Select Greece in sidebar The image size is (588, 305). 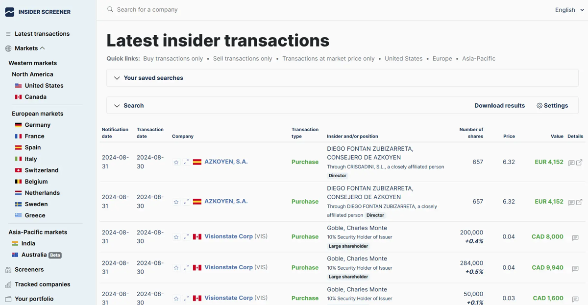[x=35, y=215]
